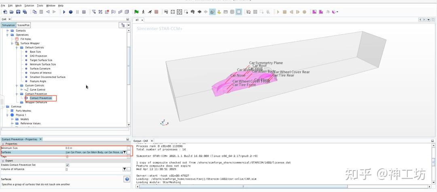Image resolution: width=437 pixels, height=192 pixels.
Task: Click the walking figure Step icon
Action: (x=143, y=12)
